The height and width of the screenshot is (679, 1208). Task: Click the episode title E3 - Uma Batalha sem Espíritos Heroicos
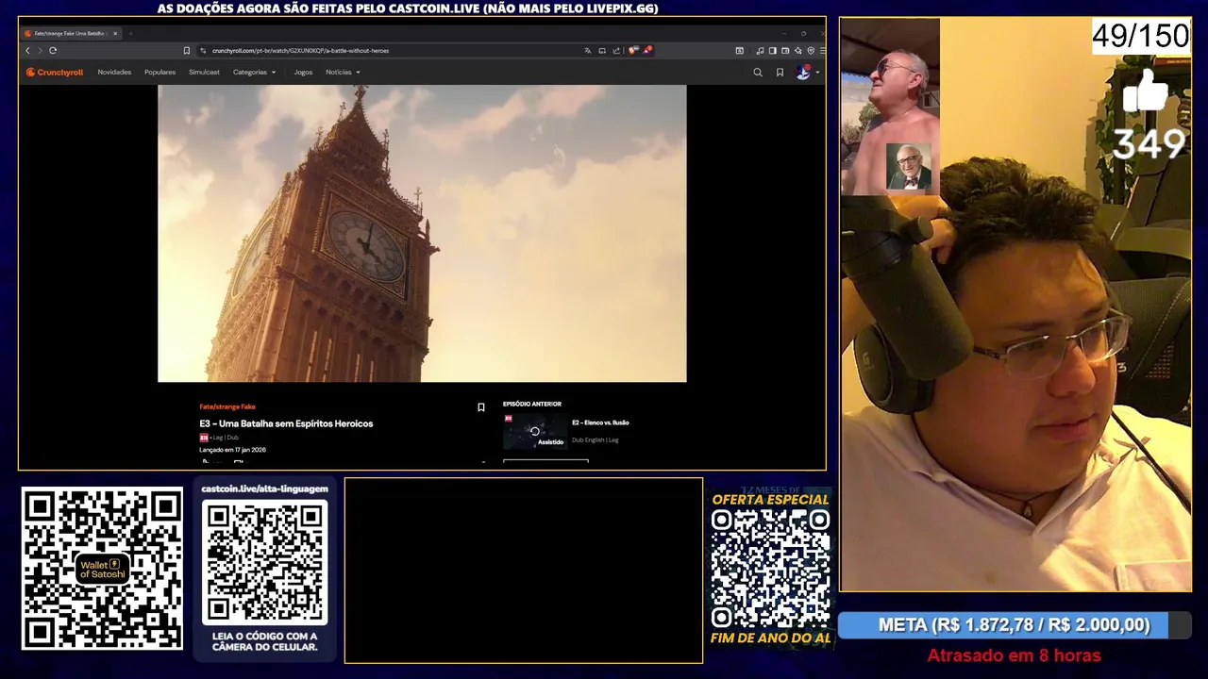click(286, 423)
